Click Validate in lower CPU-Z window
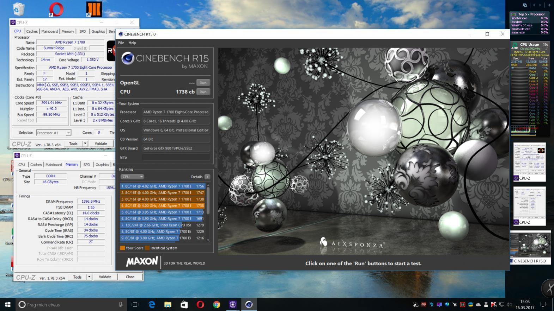Screen dimensions: 554x311 105,277
